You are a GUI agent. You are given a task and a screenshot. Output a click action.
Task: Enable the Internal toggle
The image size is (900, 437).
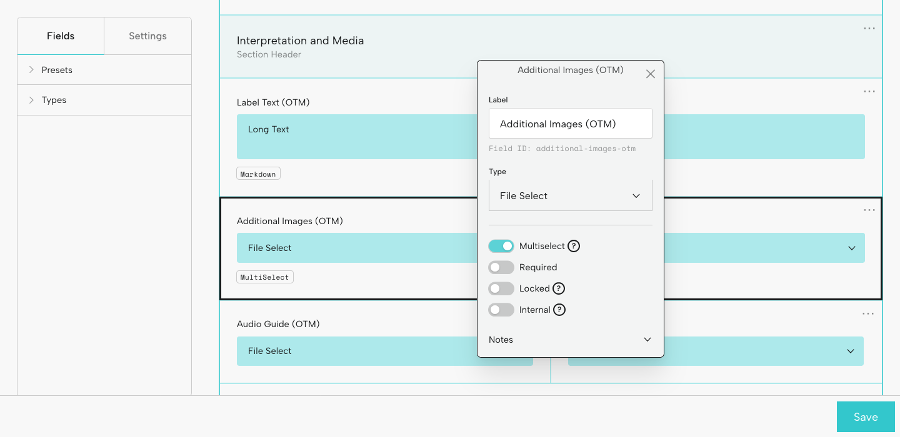(501, 310)
